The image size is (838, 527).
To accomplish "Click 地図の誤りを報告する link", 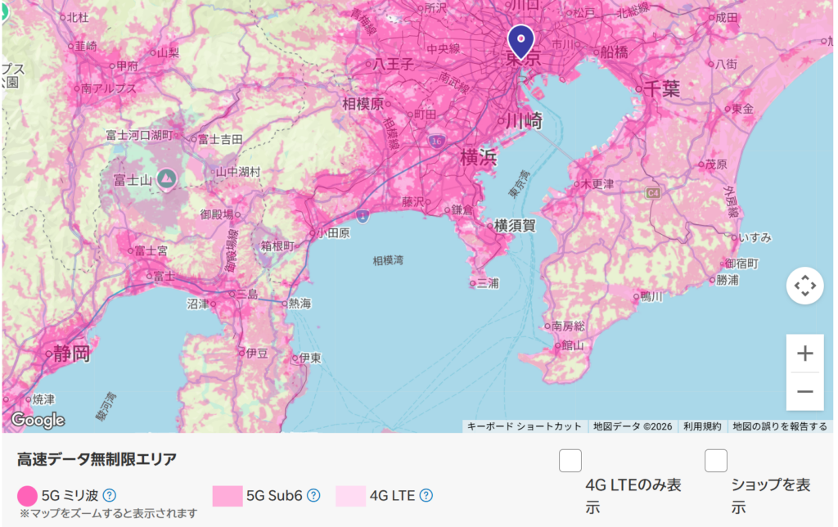I will coord(780,426).
